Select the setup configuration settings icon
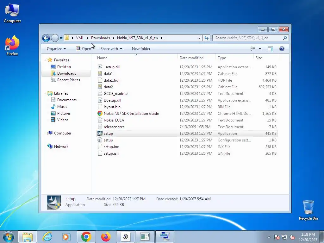The image size is (324, 243). pos(100,140)
